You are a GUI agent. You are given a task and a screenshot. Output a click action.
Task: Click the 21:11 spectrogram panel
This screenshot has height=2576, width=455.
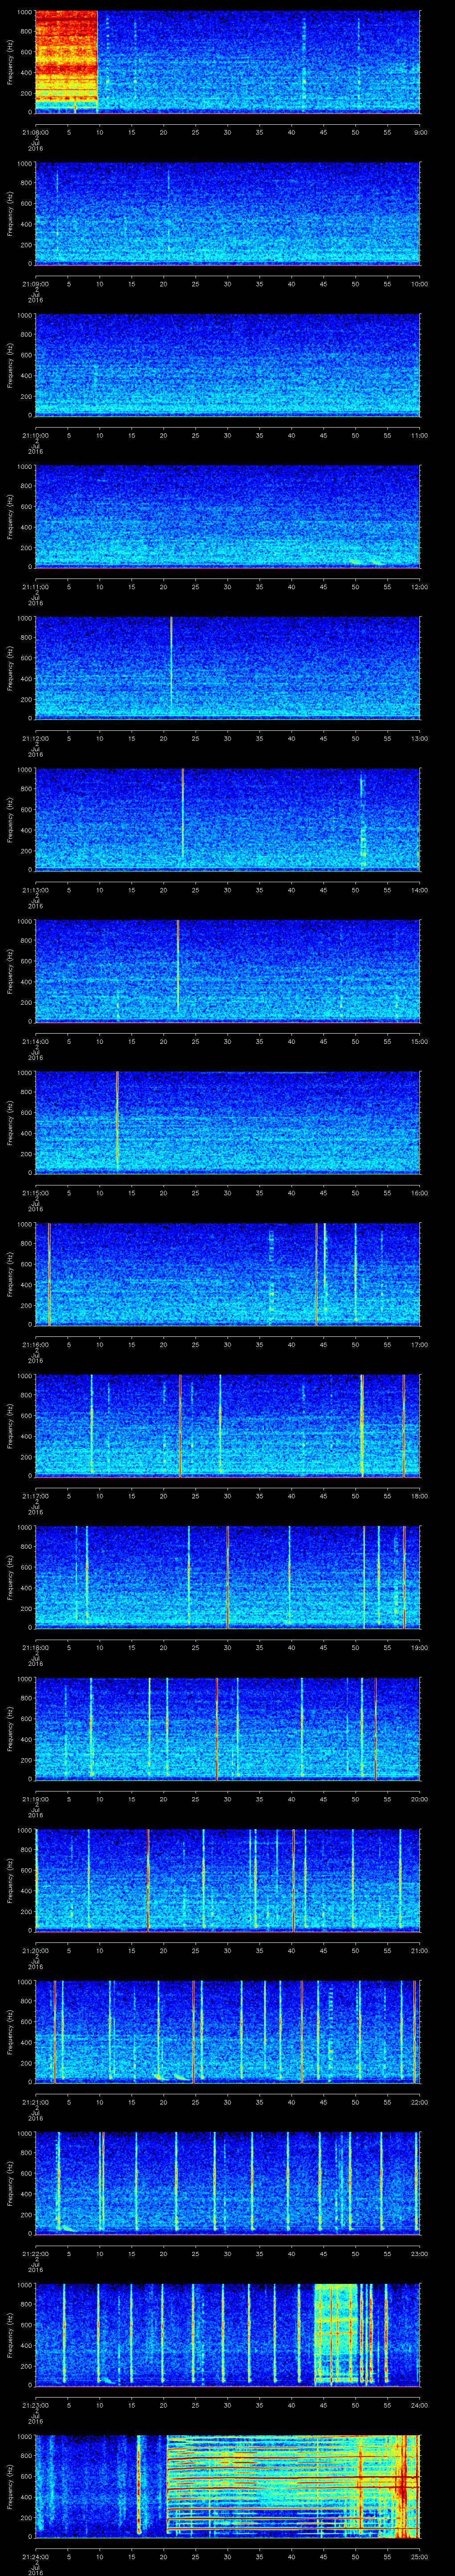coord(227,516)
